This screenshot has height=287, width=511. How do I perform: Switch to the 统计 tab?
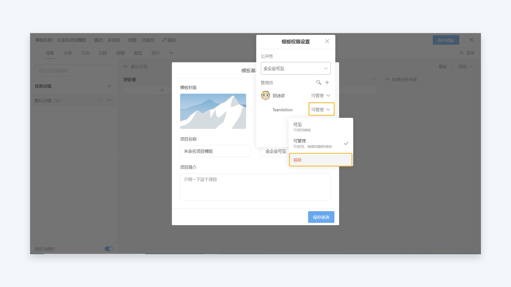click(x=155, y=53)
